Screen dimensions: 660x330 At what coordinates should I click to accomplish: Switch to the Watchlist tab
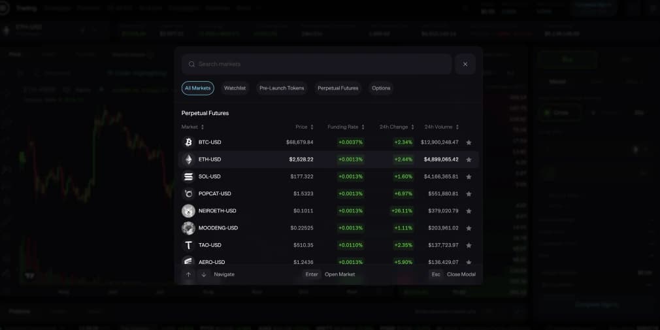point(235,88)
